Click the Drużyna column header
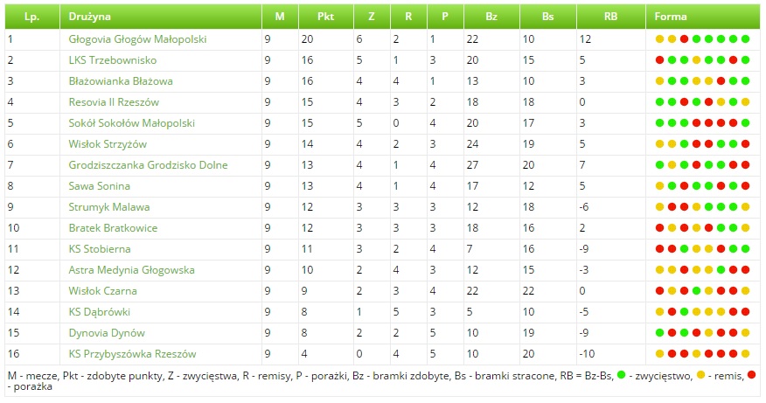 click(87, 17)
